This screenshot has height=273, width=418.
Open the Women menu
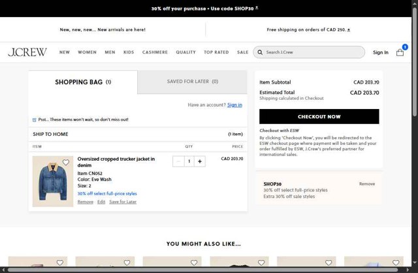[x=87, y=52]
